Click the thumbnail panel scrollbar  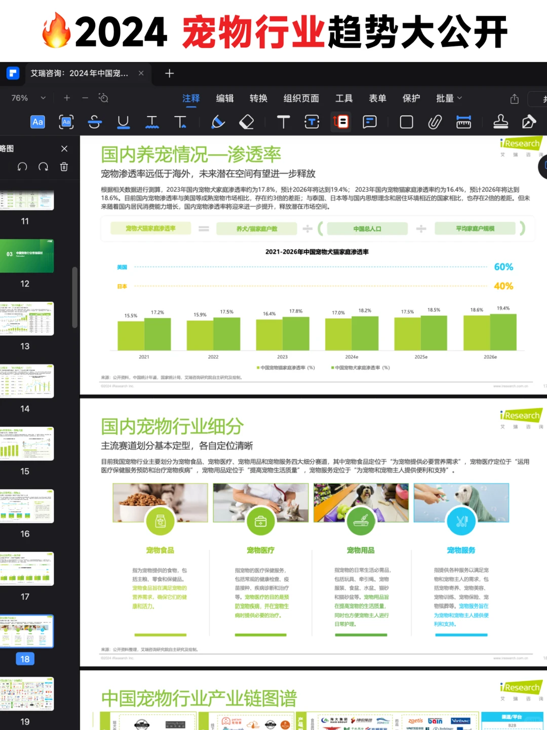click(x=75, y=297)
